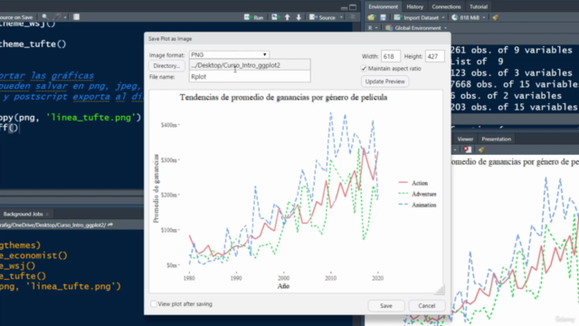Click the load workspace folder icon in Environment
This screenshot has height=326, width=579.
371,17
